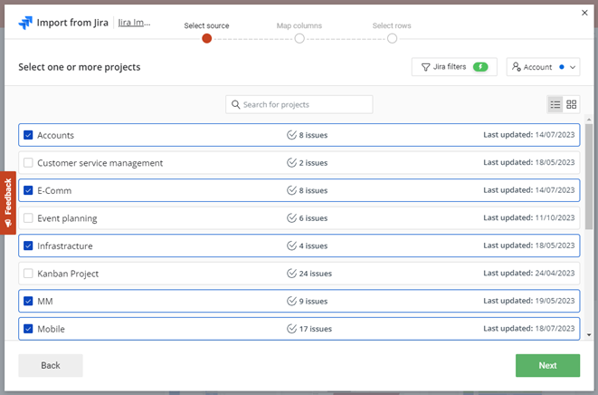598x395 pixels.
Task: Click the megaphone icon on Feedback tab
Action: coord(8,224)
